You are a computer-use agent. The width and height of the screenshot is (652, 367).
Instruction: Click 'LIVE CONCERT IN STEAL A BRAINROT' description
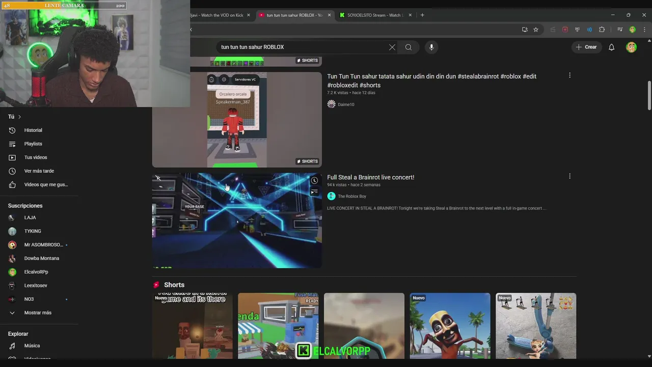coord(437,208)
